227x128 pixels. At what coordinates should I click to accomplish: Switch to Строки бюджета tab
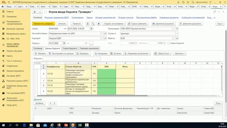[70, 48]
